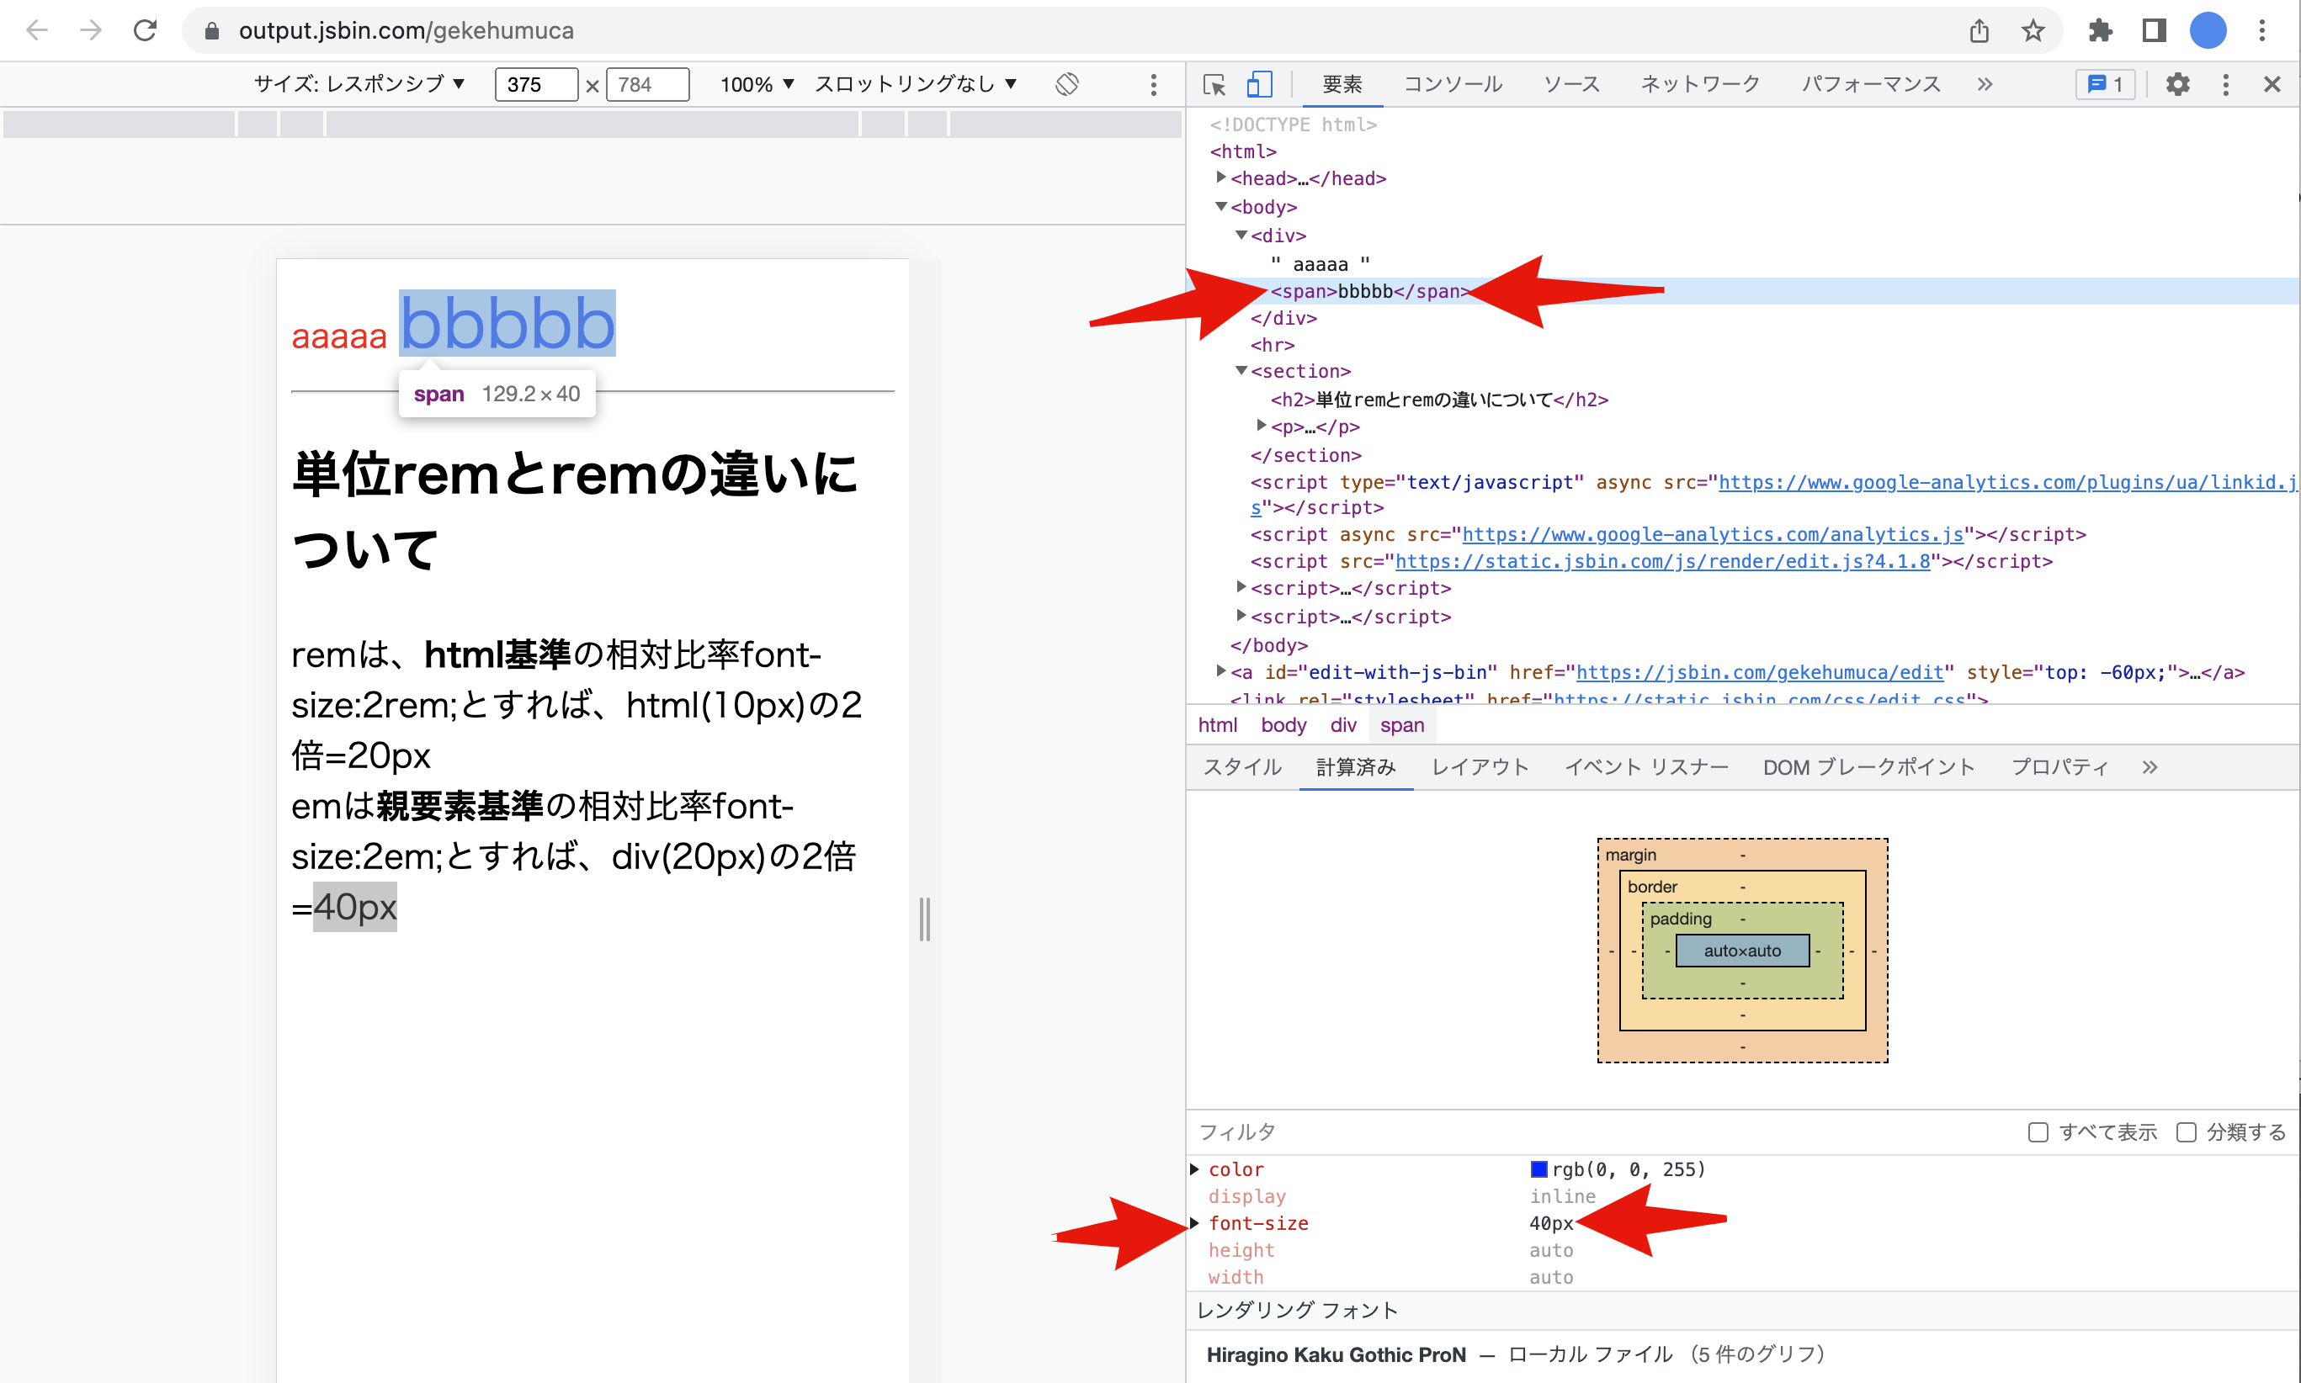Click the share icon in address bar
Screen dimensions: 2301x1383
click(1979, 31)
